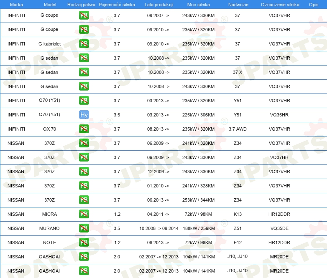Image resolution: width=327 pixels, height=278 pixels.
Task: Click the HR12DDR engine code in the NOTE row
Action: [x=279, y=243]
